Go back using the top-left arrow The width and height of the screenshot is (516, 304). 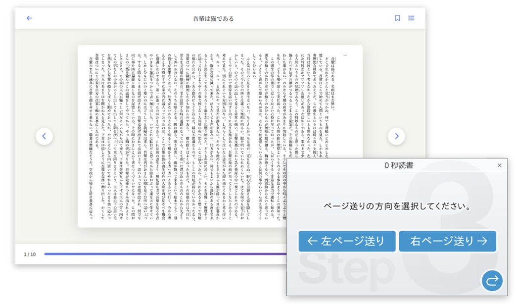coord(29,18)
